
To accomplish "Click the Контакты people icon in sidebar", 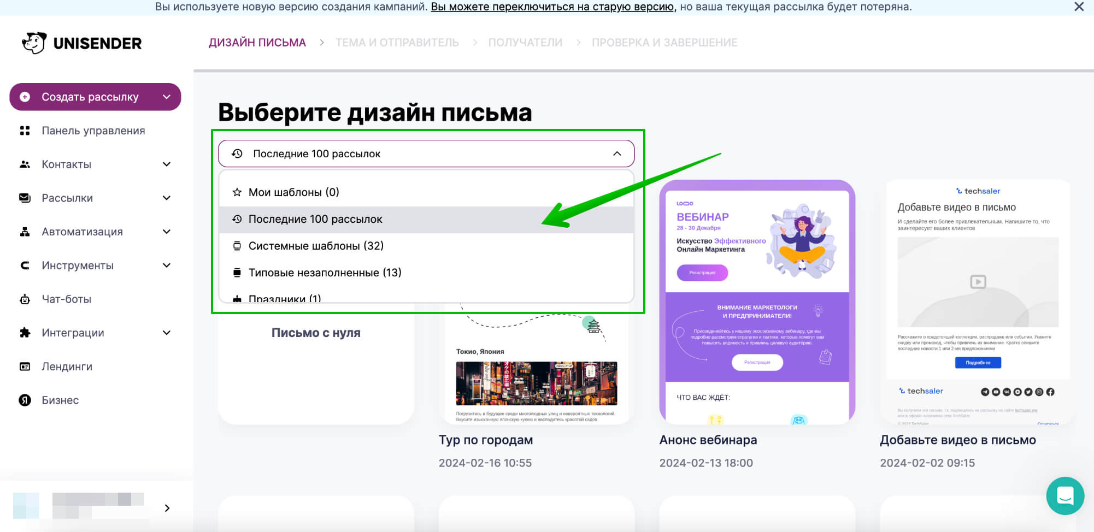I will pyautogui.click(x=25, y=164).
